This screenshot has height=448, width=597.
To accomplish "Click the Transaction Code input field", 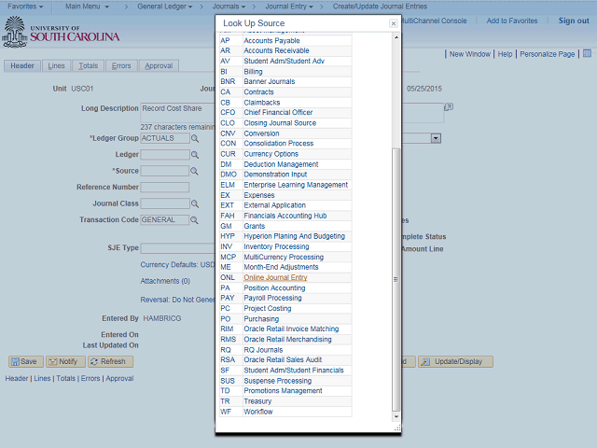I will point(165,220).
